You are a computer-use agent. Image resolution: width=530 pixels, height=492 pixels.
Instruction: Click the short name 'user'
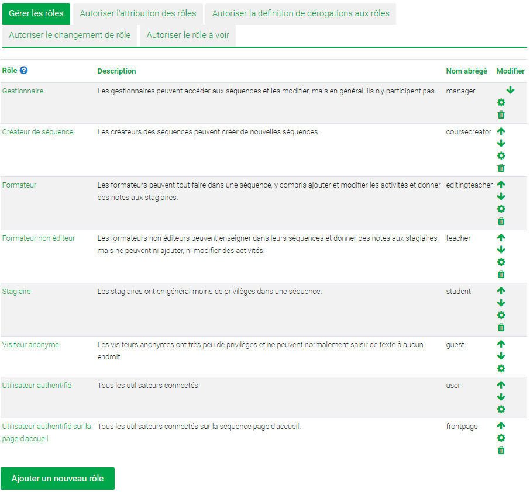click(x=453, y=385)
